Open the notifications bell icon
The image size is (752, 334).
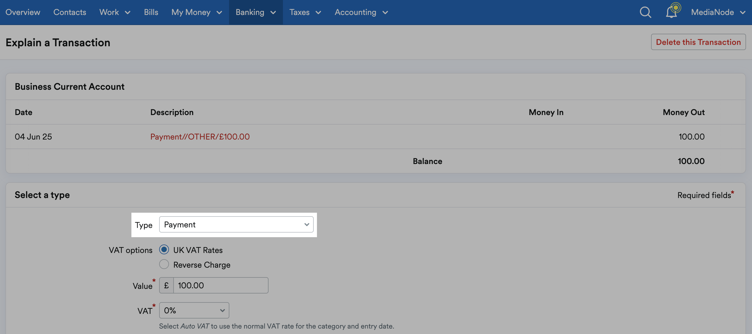tap(671, 12)
